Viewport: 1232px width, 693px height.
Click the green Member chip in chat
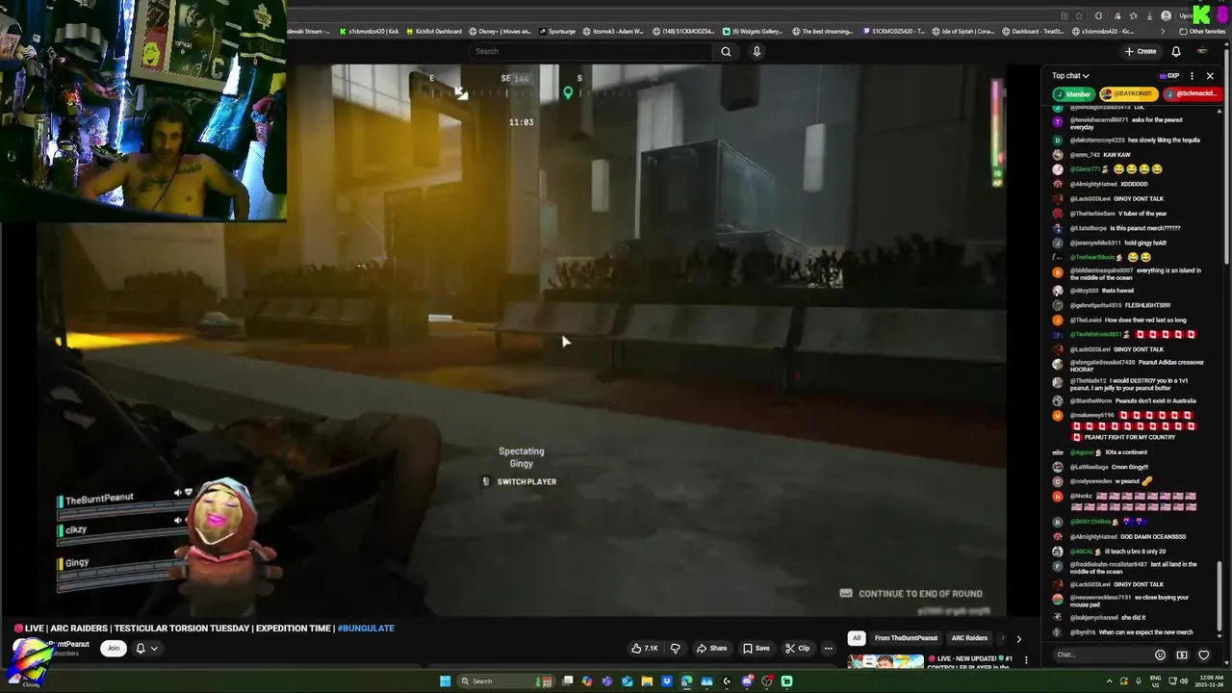click(x=1073, y=94)
